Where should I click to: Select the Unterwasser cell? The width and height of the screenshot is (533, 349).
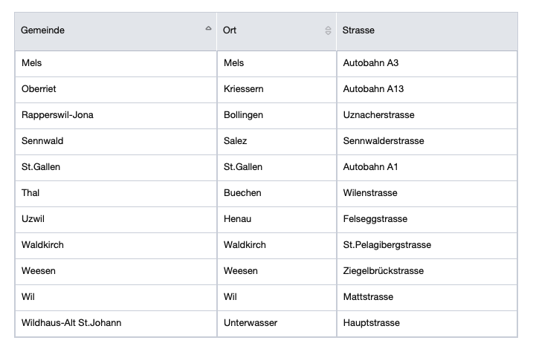pos(249,323)
